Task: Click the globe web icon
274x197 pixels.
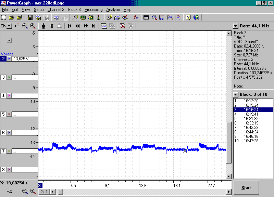Action: click(196, 17)
